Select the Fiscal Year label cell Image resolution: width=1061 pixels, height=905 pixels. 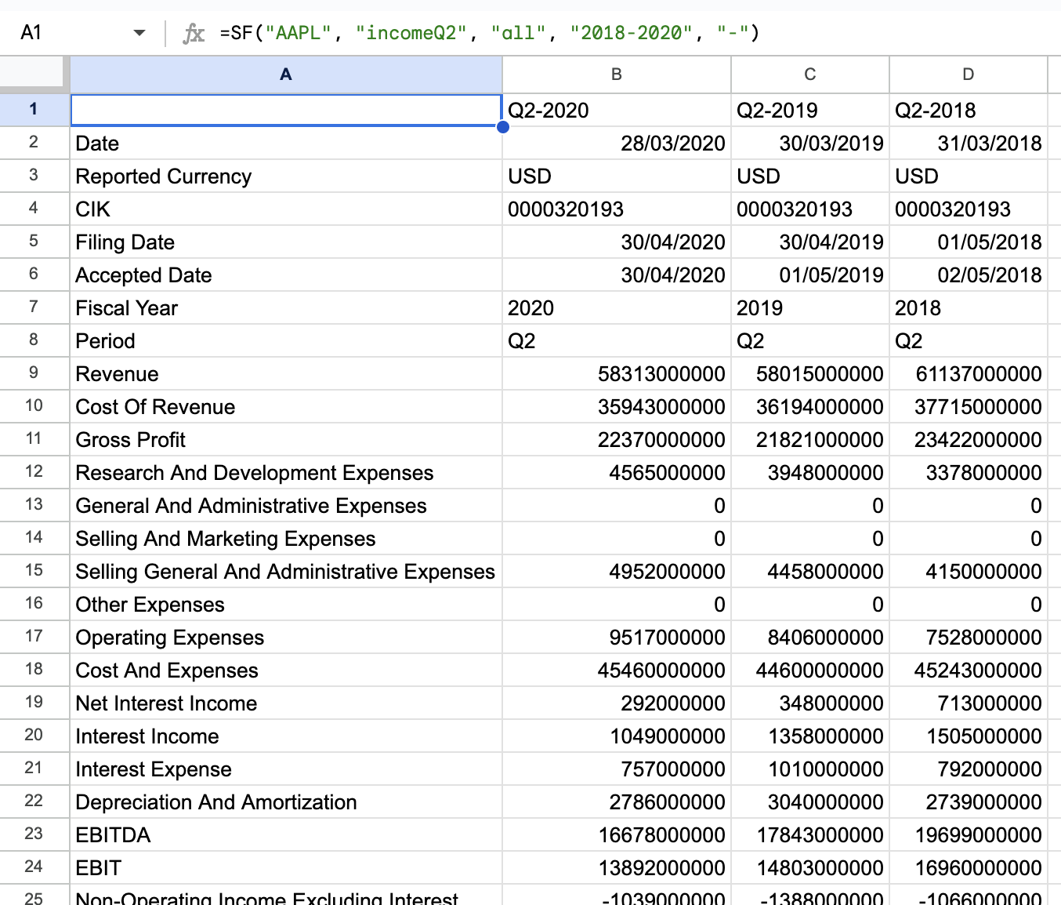[286, 307]
